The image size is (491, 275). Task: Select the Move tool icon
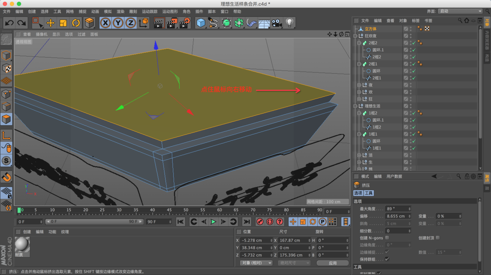coord(50,23)
